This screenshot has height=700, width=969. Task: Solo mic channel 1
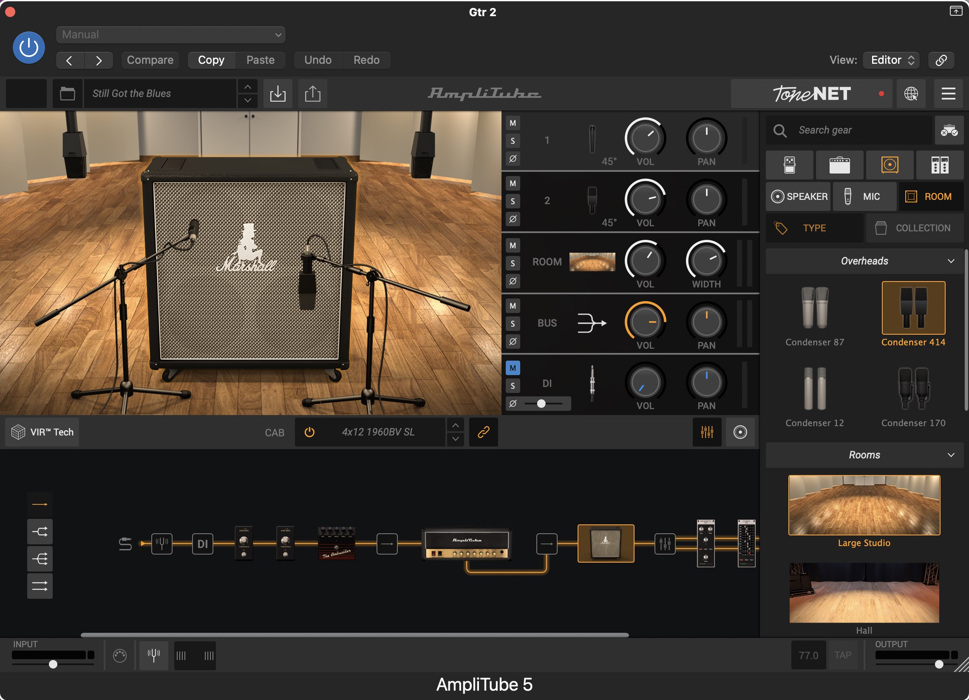tap(513, 141)
